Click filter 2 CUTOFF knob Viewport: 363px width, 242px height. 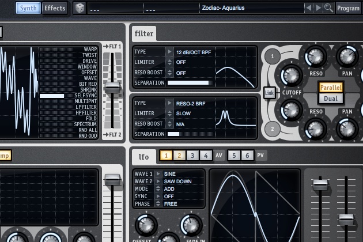(x=291, y=110)
